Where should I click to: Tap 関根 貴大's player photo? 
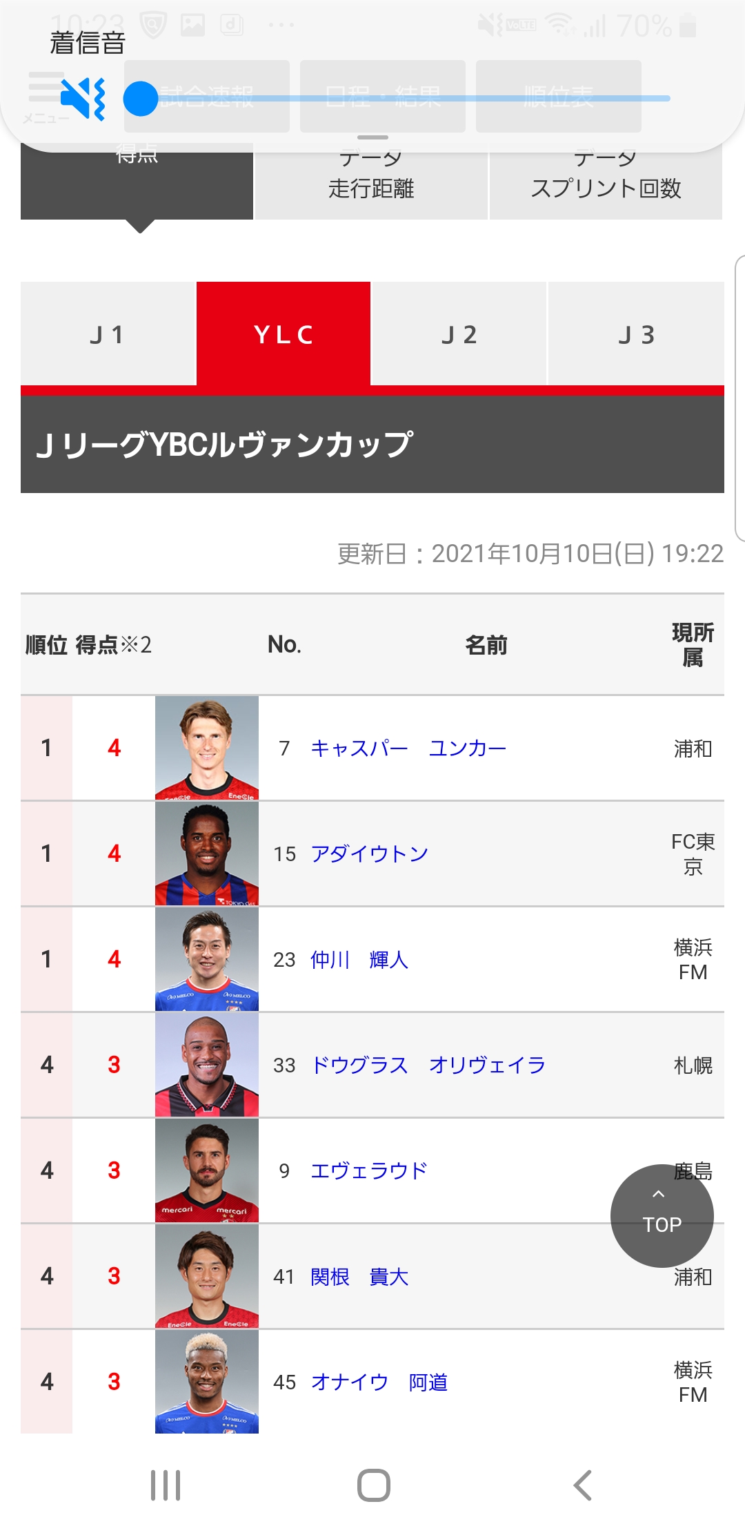pyautogui.click(x=207, y=1276)
